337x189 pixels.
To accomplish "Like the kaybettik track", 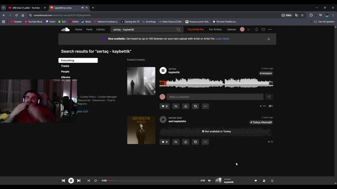I will point(165,106).
